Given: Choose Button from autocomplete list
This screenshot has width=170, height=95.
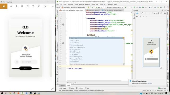Looking at the screenshot, I should [x=96, y=38].
